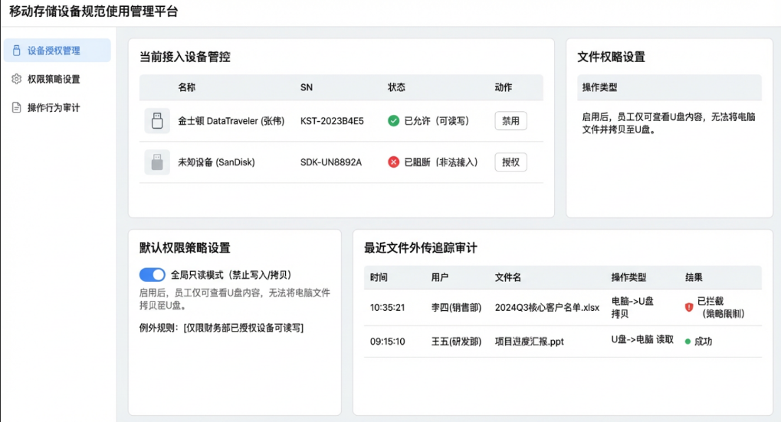781x422 pixels.
Task: Click serial number SDK-UN8892A
Action: tap(331, 162)
